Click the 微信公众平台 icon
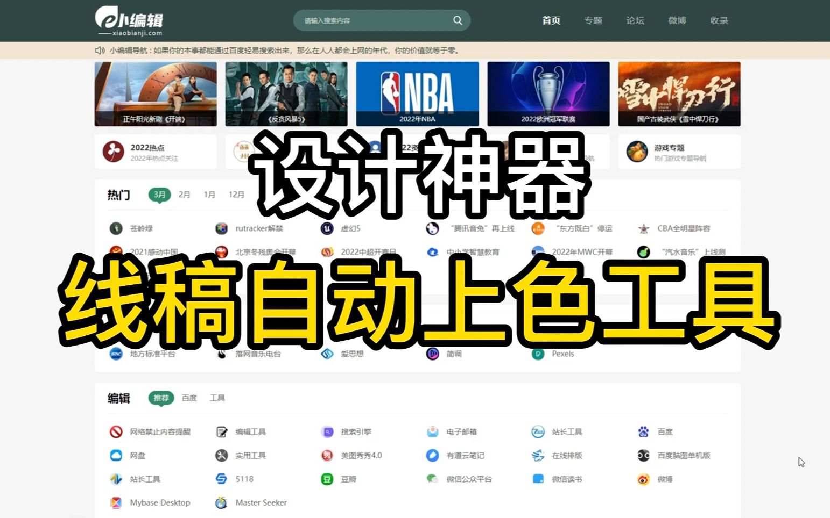This screenshot has width=830, height=518. tap(432, 479)
